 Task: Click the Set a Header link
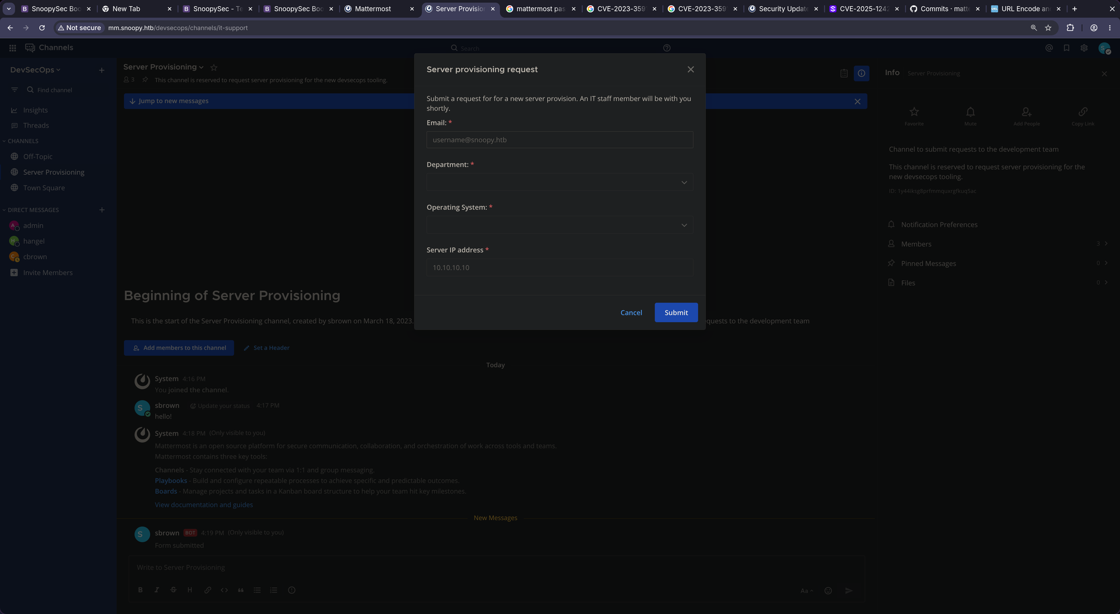click(x=267, y=348)
